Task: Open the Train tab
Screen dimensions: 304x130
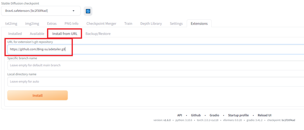Action: (x=128, y=24)
